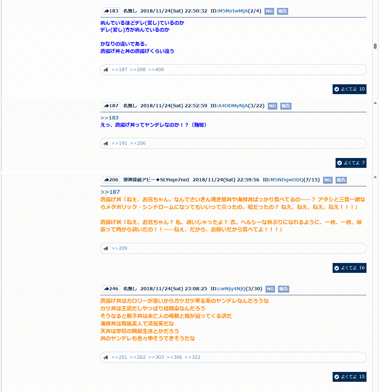This screenshot has width=379, height=392.
Task: Open reply >>408 under post 183
Action: (x=156, y=70)
